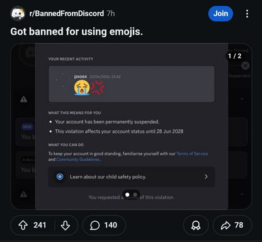Viewport: 262px width, 242px height.
Task: Join the r/BannedFromDiscord community
Action: (220, 14)
